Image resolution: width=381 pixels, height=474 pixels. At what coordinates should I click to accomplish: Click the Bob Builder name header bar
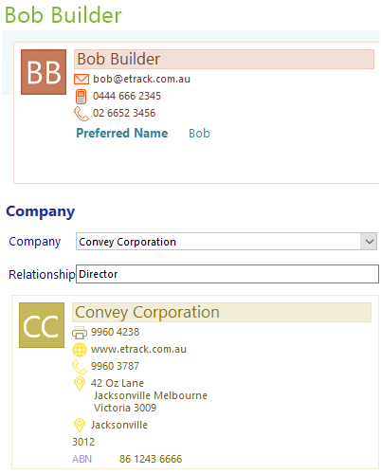click(x=224, y=59)
